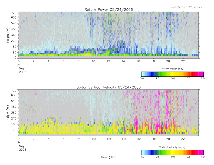This screenshot has height=165, width=214.
Task: Click the 0.5 value under Velocity colorbar
Action: [189, 157]
